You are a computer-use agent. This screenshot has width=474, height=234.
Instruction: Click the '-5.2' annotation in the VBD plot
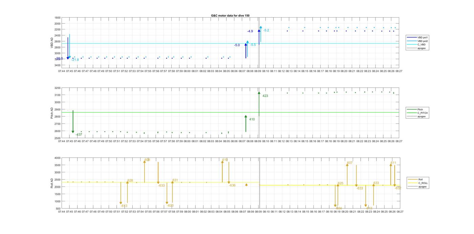point(266,30)
